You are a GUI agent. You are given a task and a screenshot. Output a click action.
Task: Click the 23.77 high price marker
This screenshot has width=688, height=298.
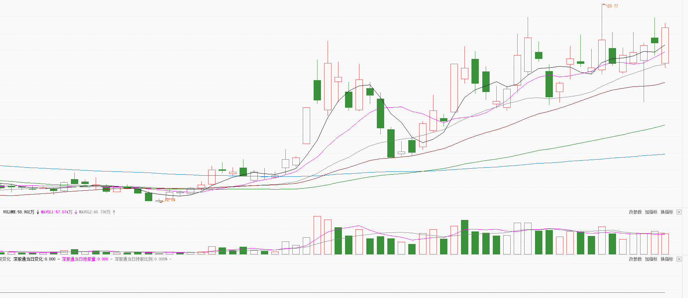click(613, 6)
